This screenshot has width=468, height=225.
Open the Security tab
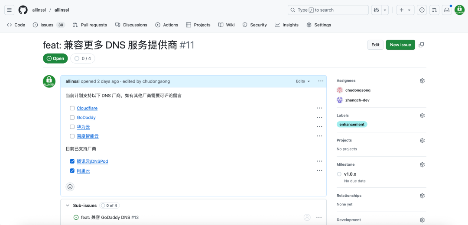tap(255, 25)
